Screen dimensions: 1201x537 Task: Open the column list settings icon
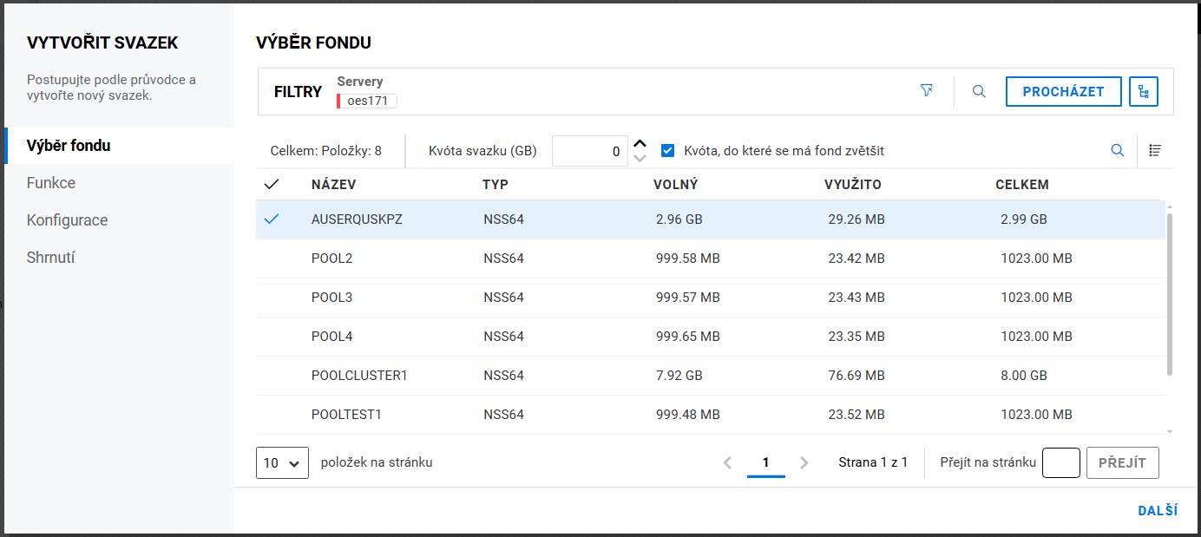[1155, 150]
